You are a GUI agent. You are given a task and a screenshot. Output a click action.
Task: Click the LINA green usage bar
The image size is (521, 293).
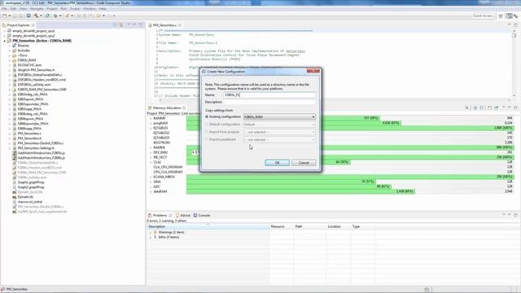pyautogui.click(x=281, y=181)
